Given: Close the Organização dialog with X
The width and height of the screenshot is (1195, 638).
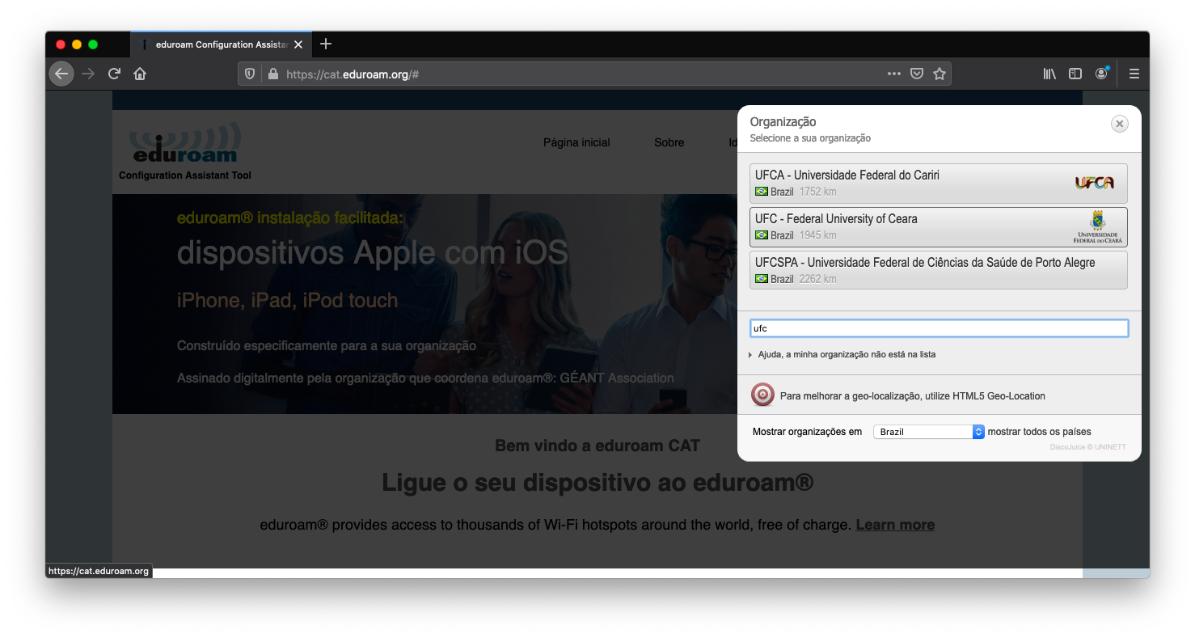Looking at the screenshot, I should pos(1119,124).
